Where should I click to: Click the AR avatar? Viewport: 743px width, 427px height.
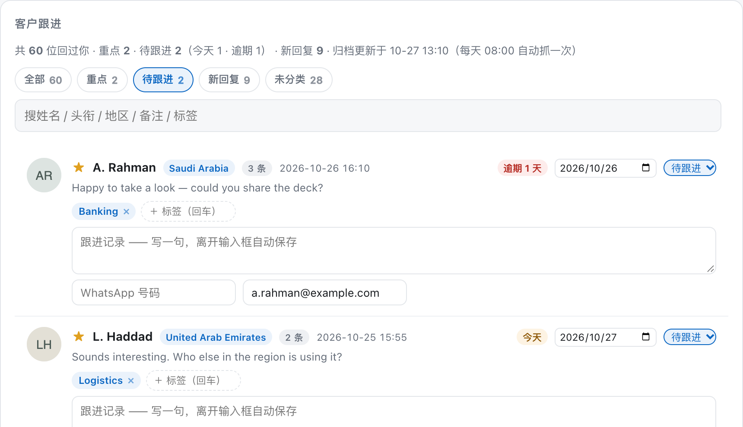pos(44,175)
